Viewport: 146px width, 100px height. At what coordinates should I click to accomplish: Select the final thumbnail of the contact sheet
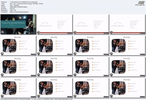pos(127,88)
